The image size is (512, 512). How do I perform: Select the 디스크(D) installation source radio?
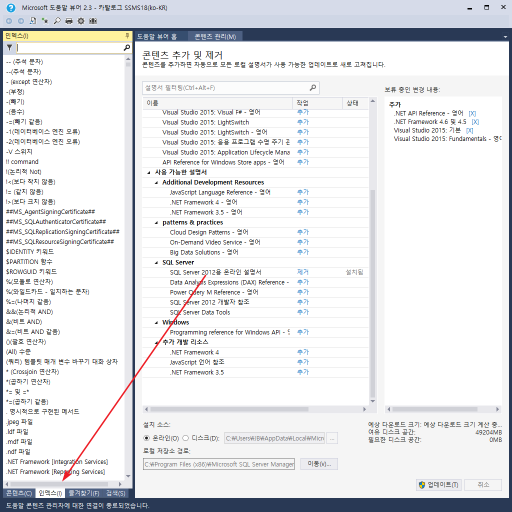tap(185, 438)
